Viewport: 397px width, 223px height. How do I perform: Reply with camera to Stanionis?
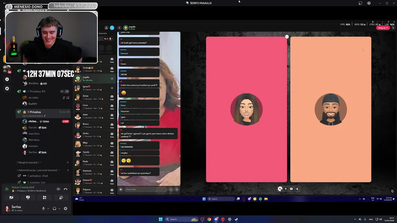point(112,172)
